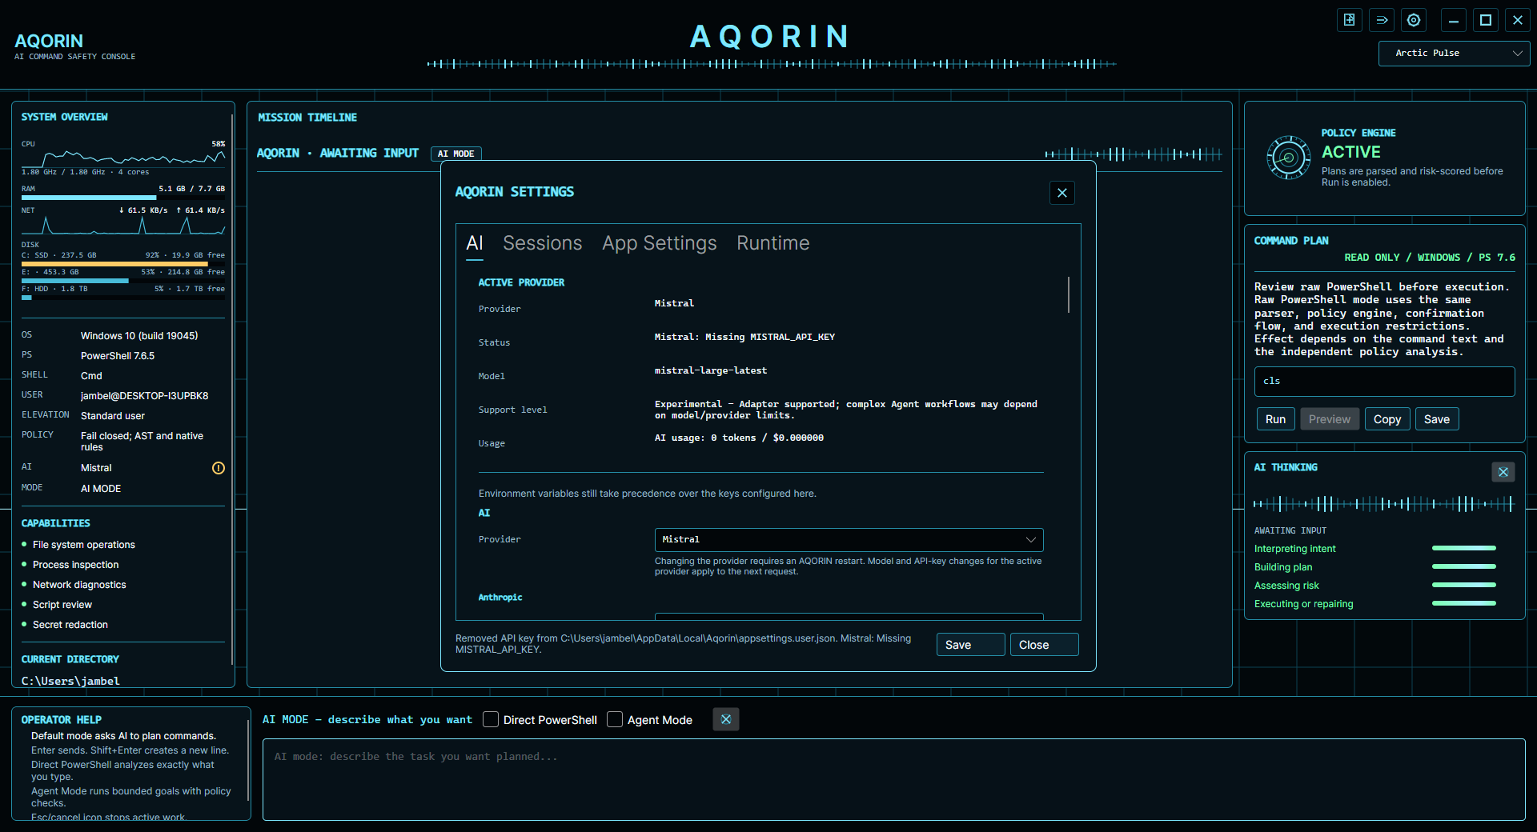Enable the Direct PowerShell checkbox
The width and height of the screenshot is (1537, 832).
491,719
